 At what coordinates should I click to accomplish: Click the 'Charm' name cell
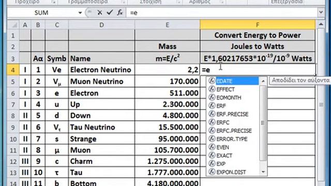tap(101, 161)
